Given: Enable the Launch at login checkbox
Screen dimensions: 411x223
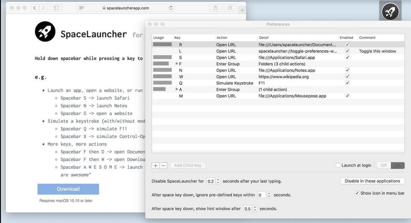Looking at the screenshot, I should [x=338, y=166].
